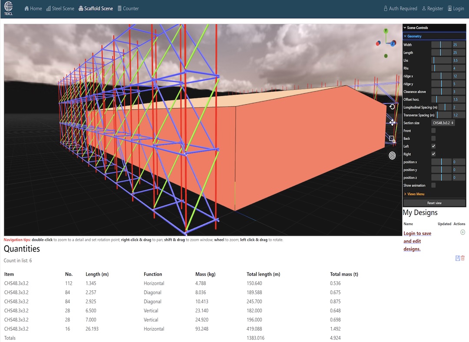Screen dimensions: 469x342
Task: Enable the Front scaffold checkbox
Action: [x=433, y=131]
